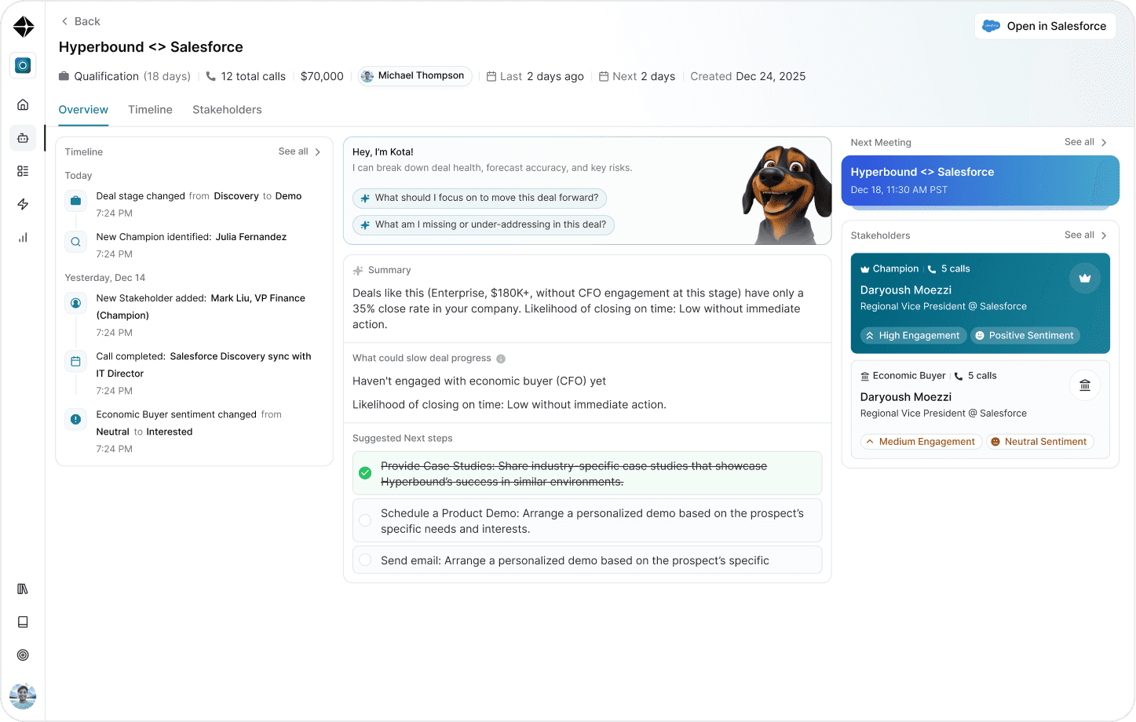Screen dimensions: 1136x722
Task: Switch to the Timeline tab
Action: (150, 110)
